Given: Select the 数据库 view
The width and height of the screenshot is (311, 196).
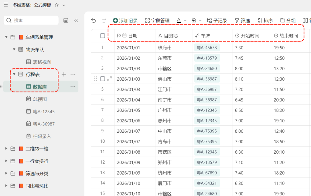Looking at the screenshot, I should (41, 87).
